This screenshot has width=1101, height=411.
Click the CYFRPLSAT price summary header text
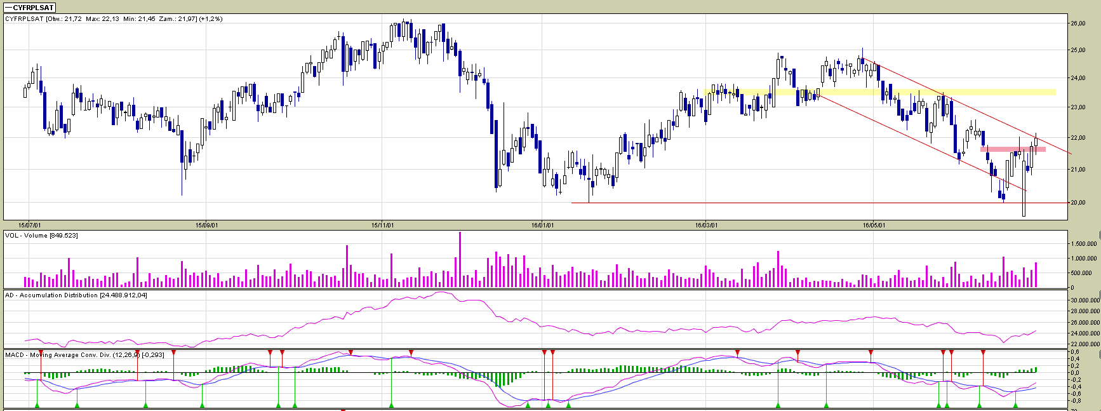pos(114,19)
